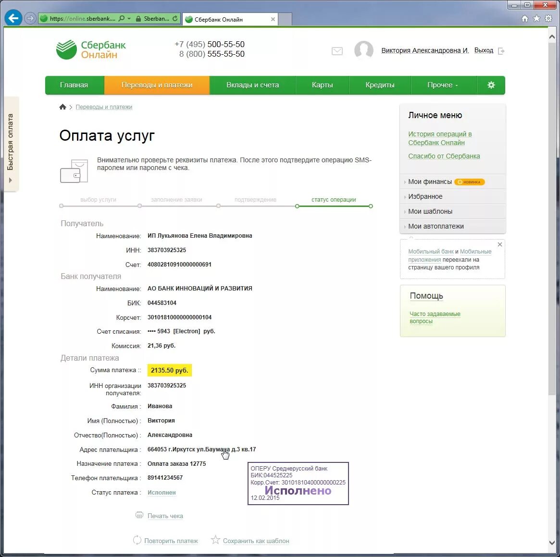Click the highlighted 2135.50 руб. amount
The width and height of the screenshot is (560, 557).
pyautogui.click(x=170, y=370)
